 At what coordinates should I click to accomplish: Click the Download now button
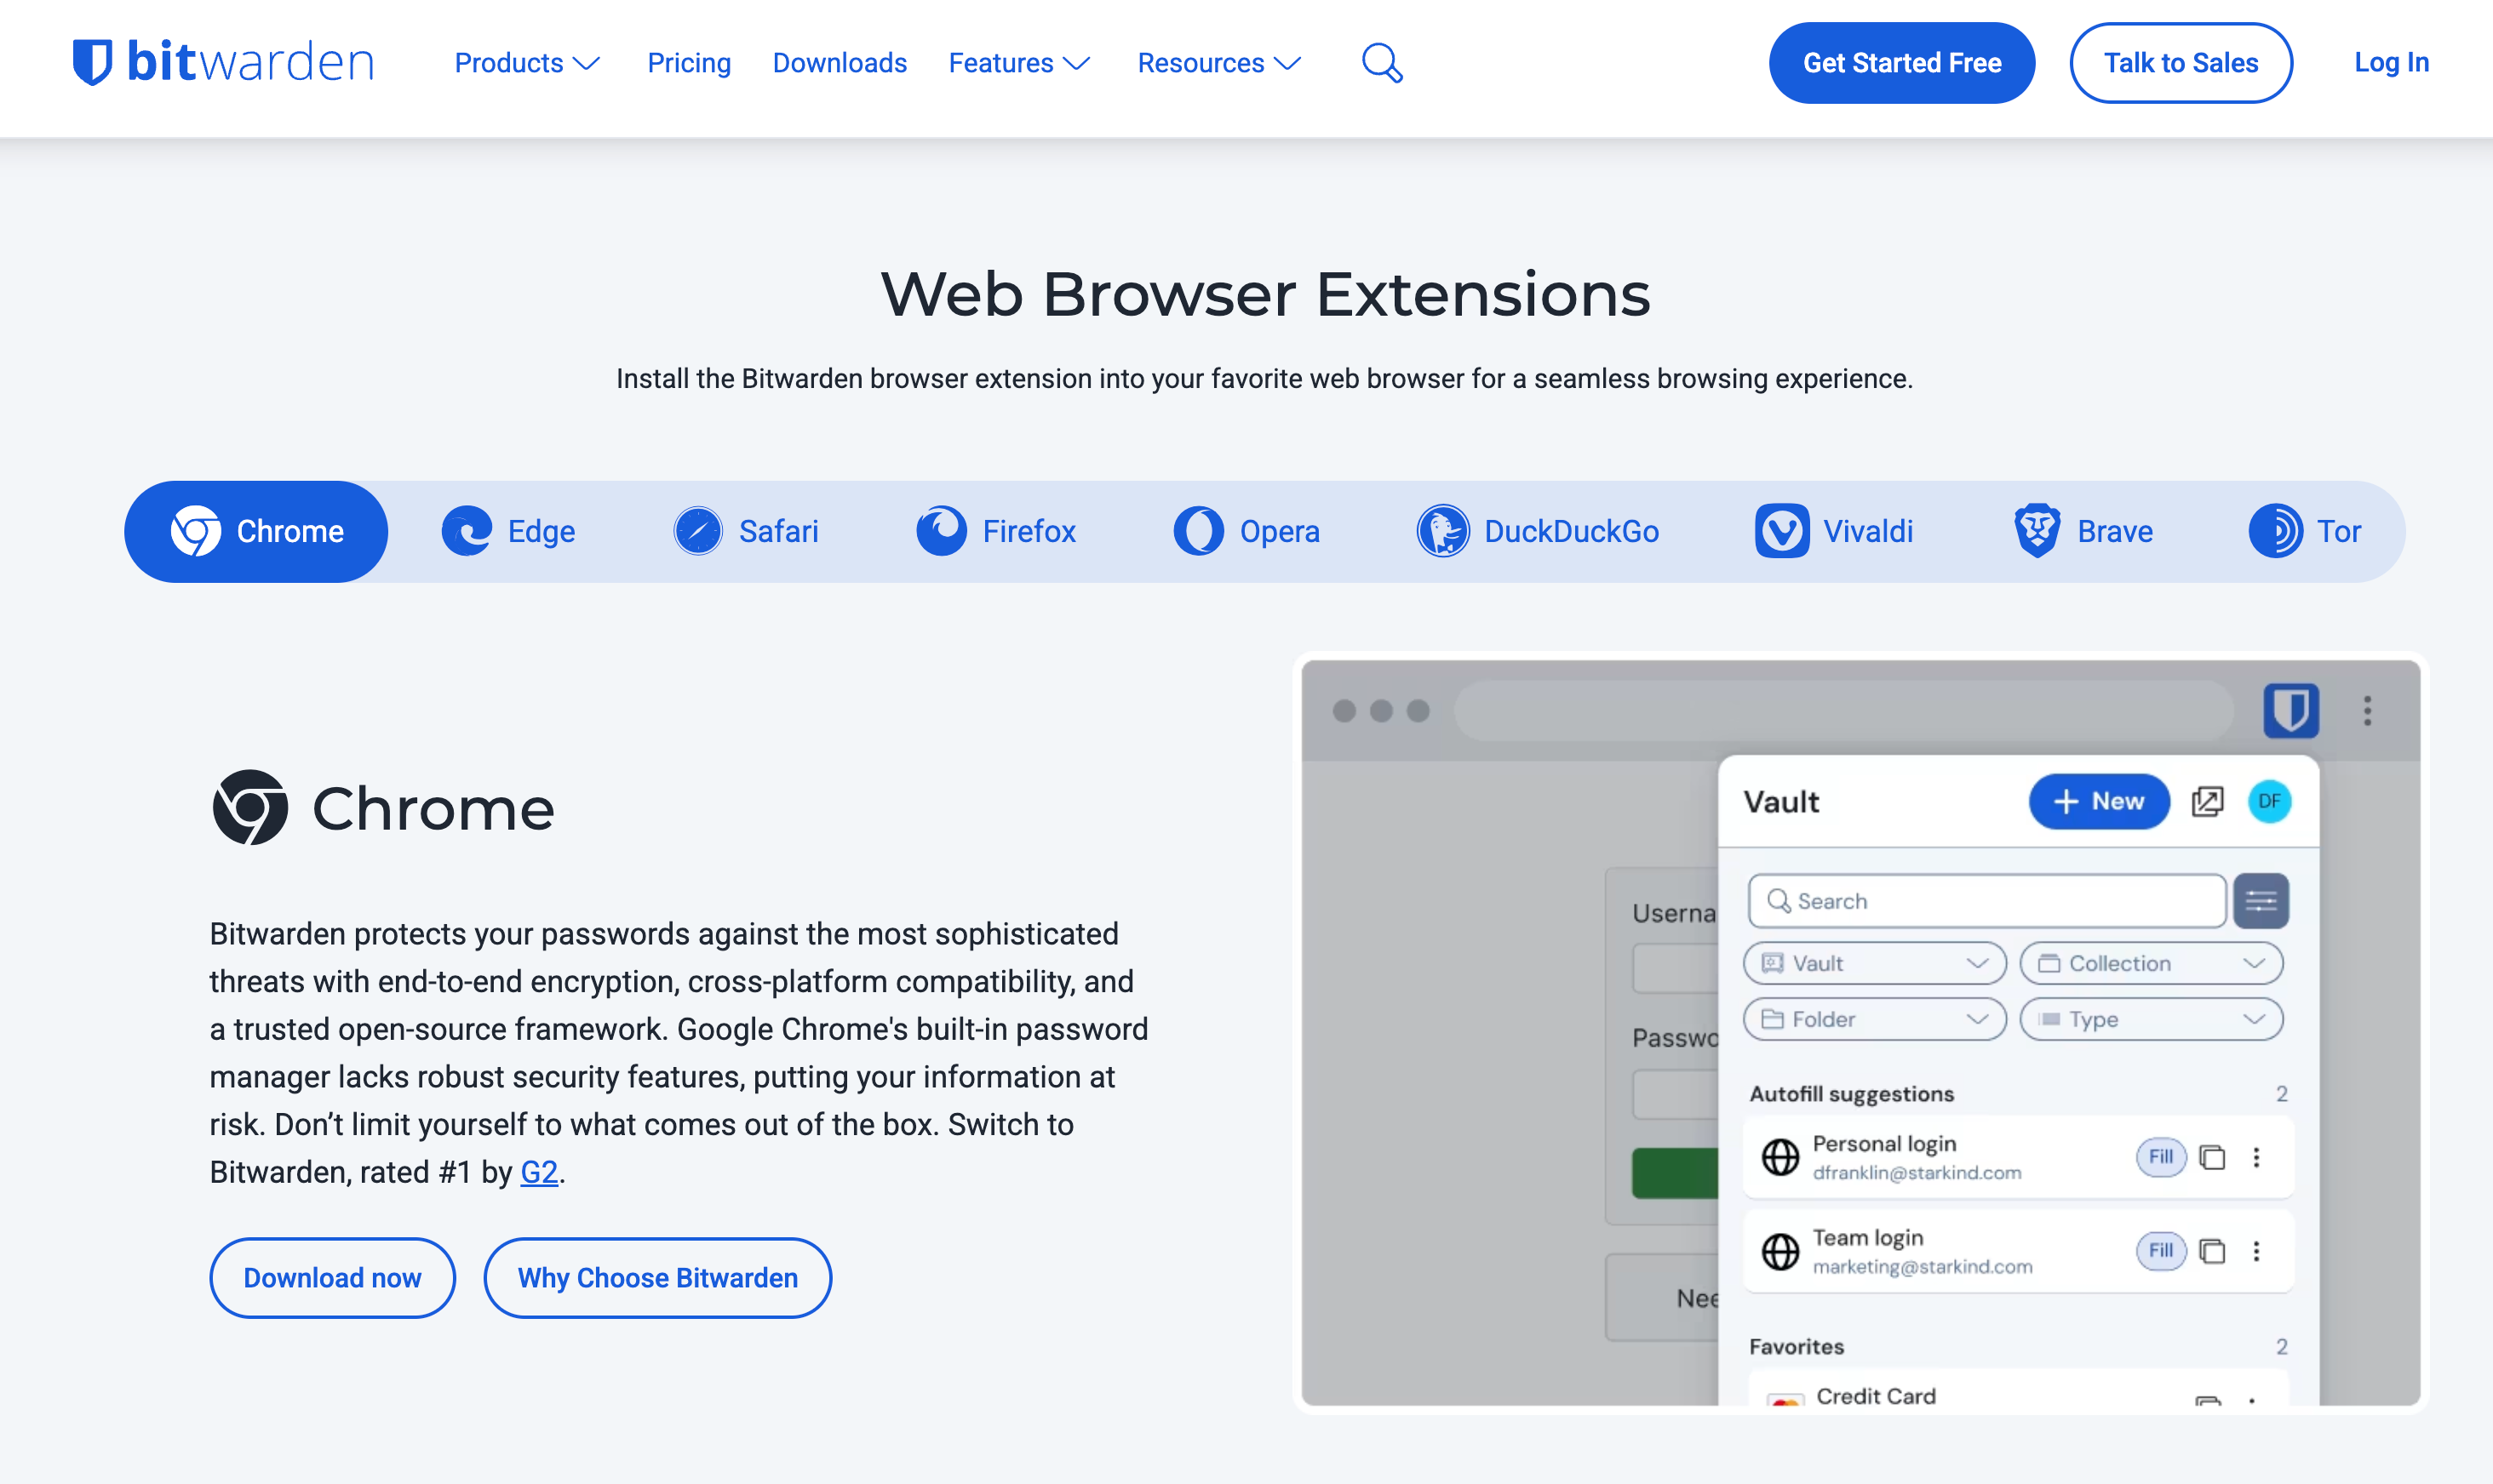point(332,1277)
